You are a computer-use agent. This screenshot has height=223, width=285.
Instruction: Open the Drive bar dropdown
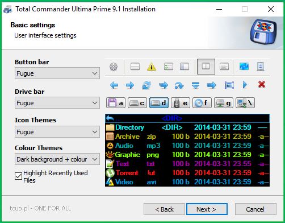57,103
